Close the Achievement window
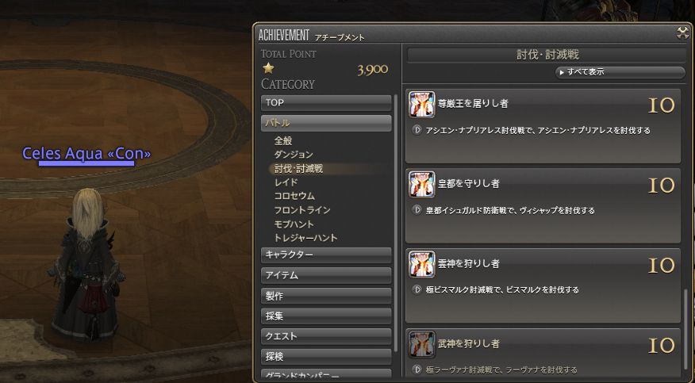The image size is (695, 383). pyautogui.click(x=682, y=33)
